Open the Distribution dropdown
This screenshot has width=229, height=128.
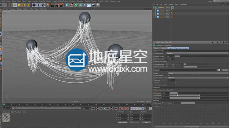pos(197,53)
